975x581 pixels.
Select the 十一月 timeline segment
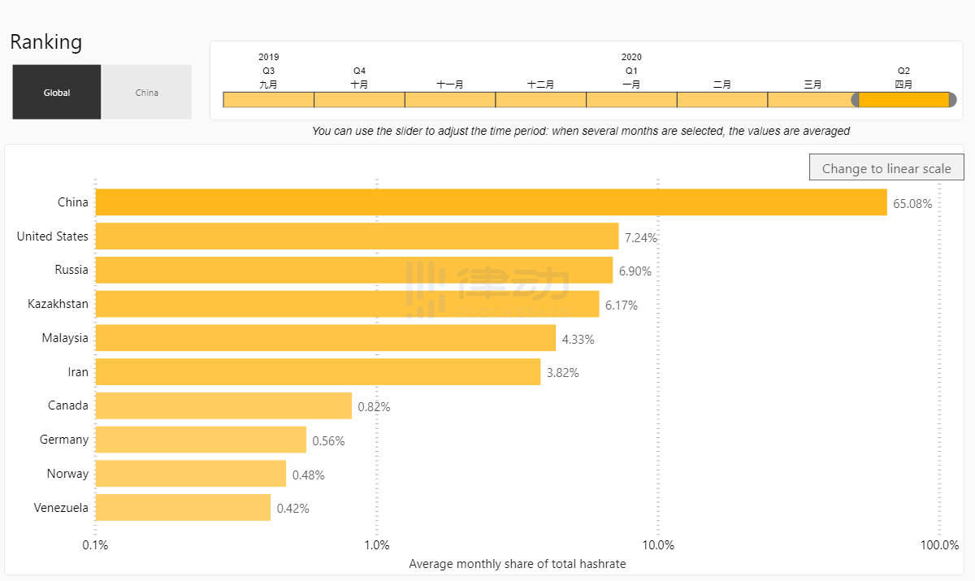450,100
